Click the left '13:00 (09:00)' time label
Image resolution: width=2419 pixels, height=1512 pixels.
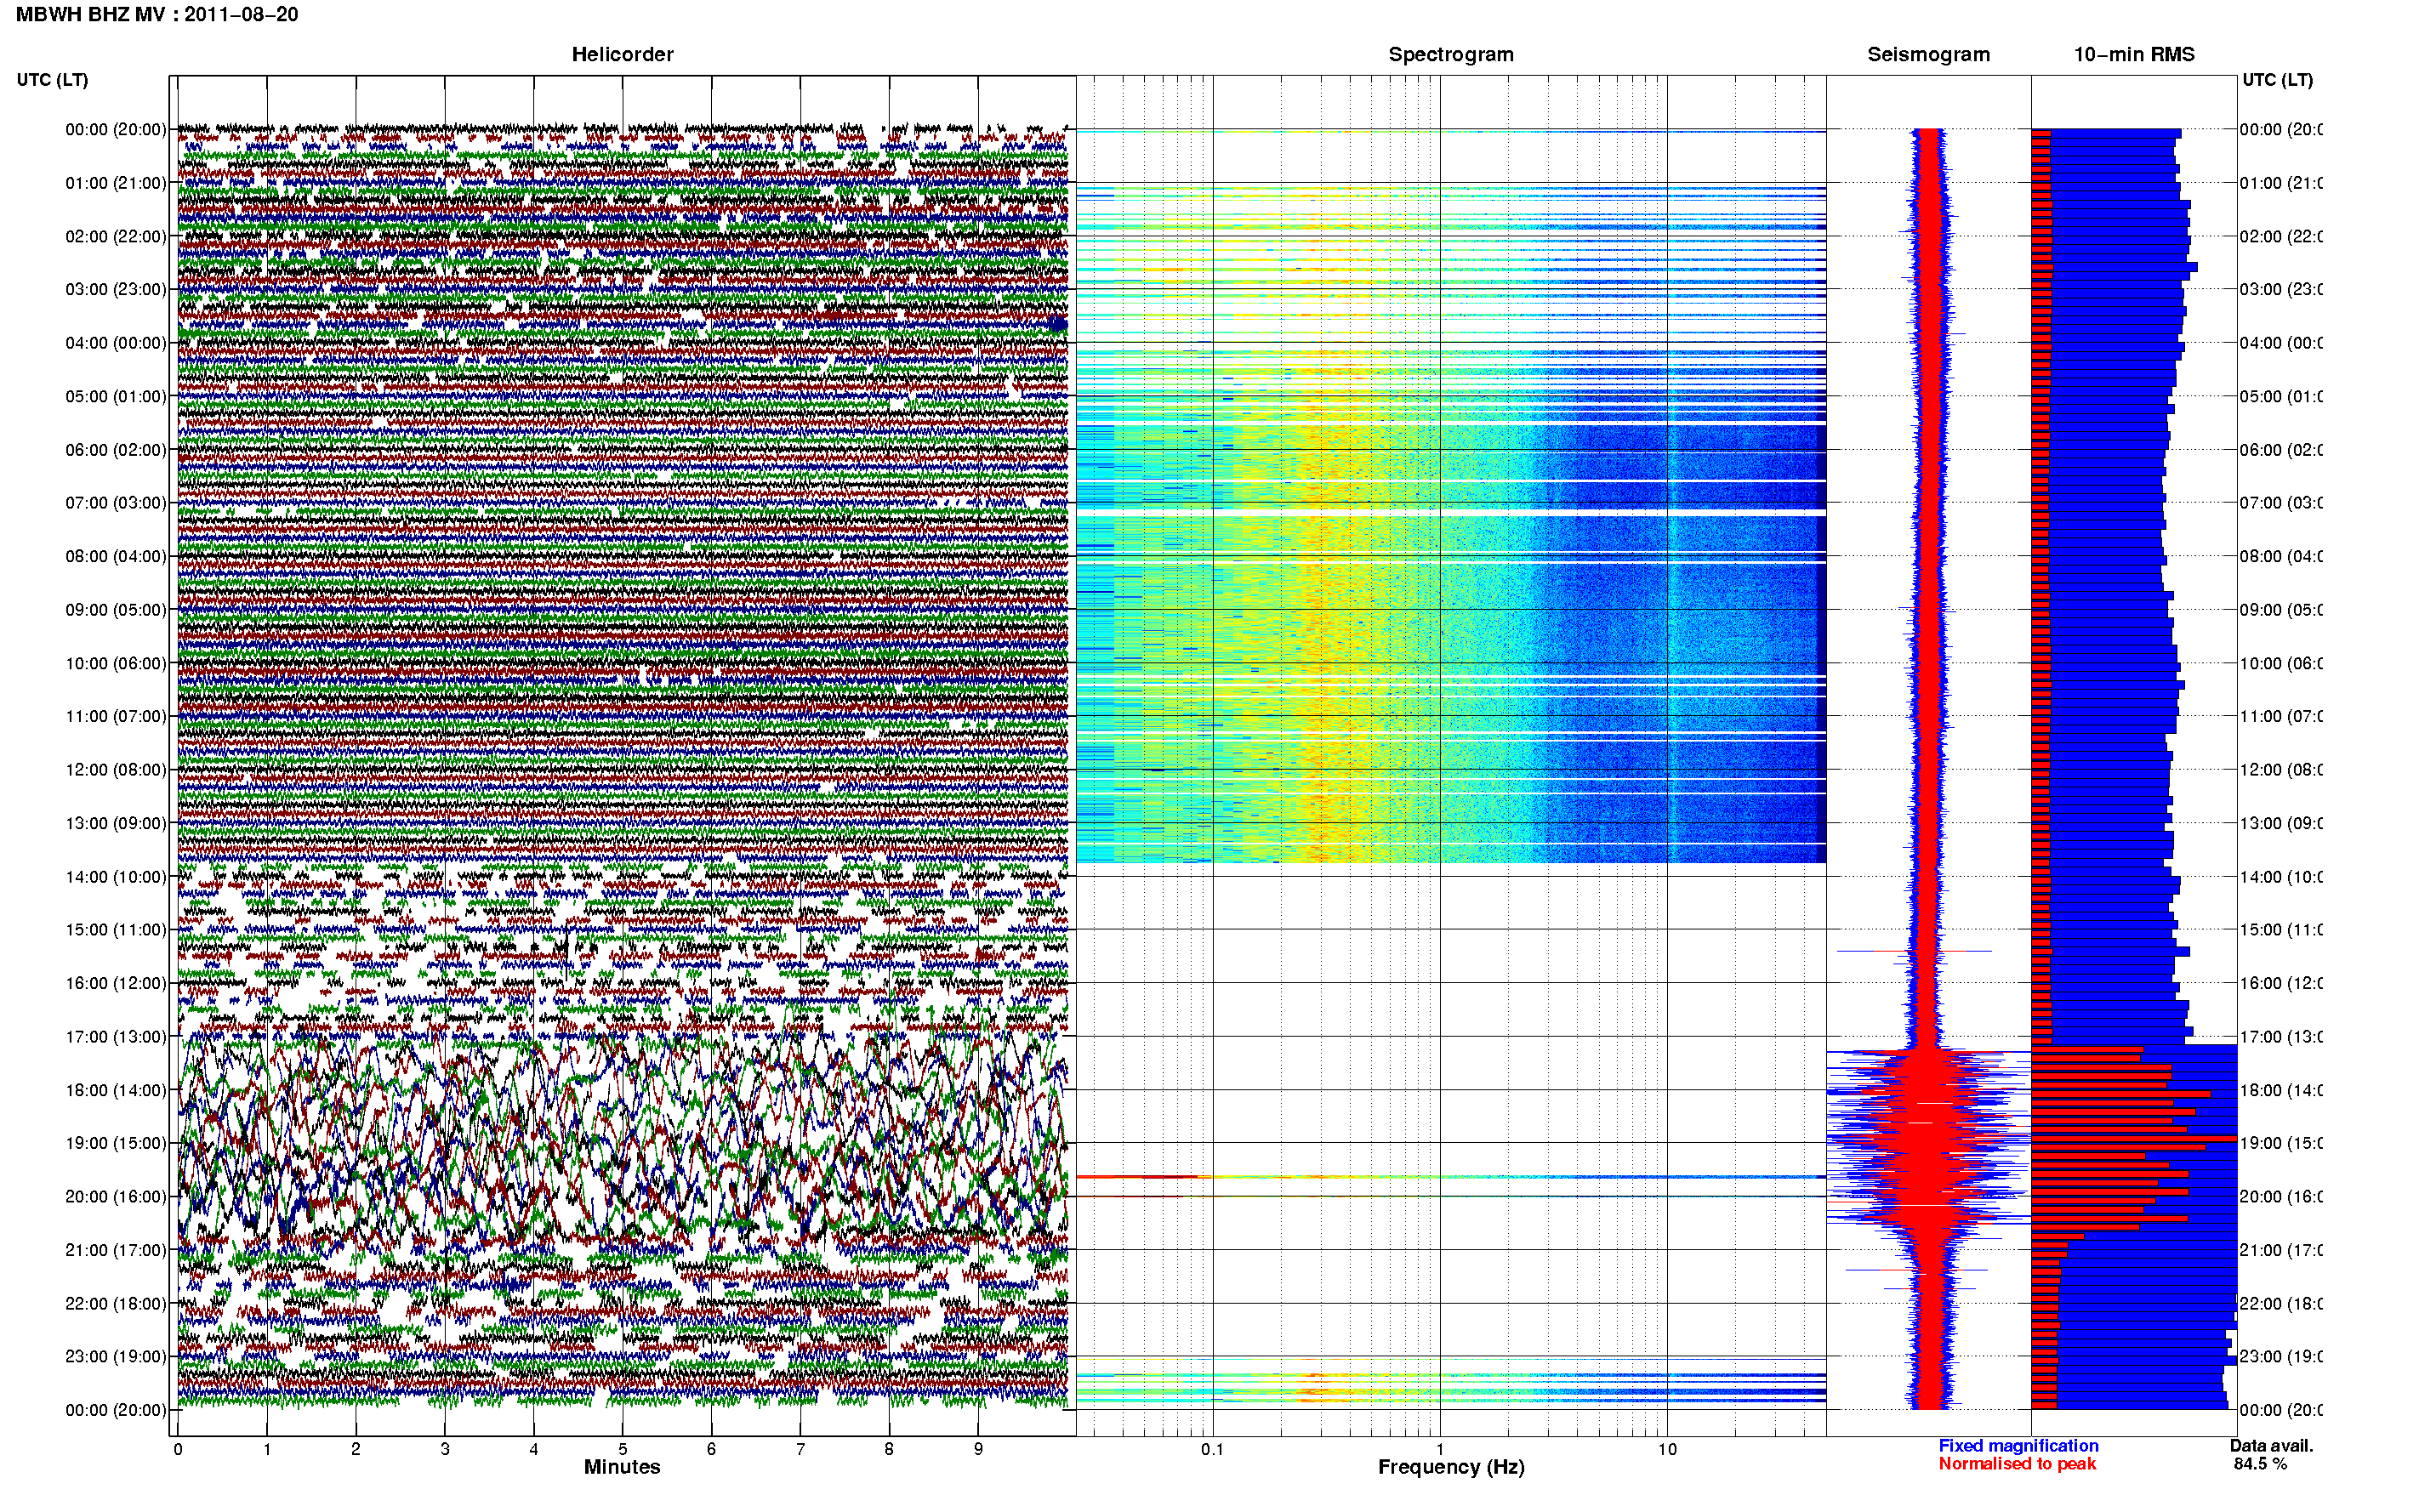[116, 823]
